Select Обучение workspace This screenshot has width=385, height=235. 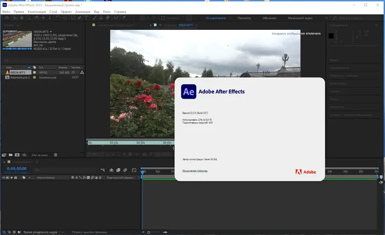(269, 18)
